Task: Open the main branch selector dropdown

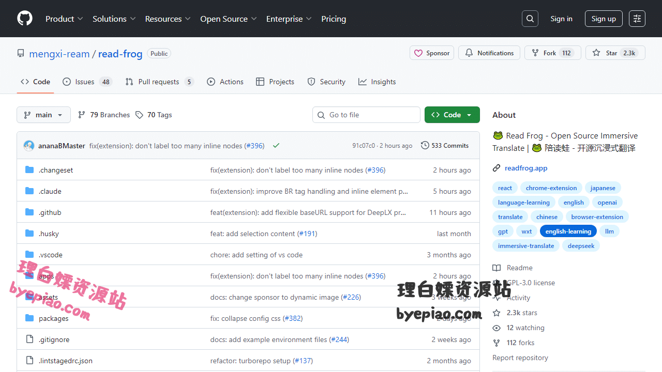Action: [x=43, y=115]
